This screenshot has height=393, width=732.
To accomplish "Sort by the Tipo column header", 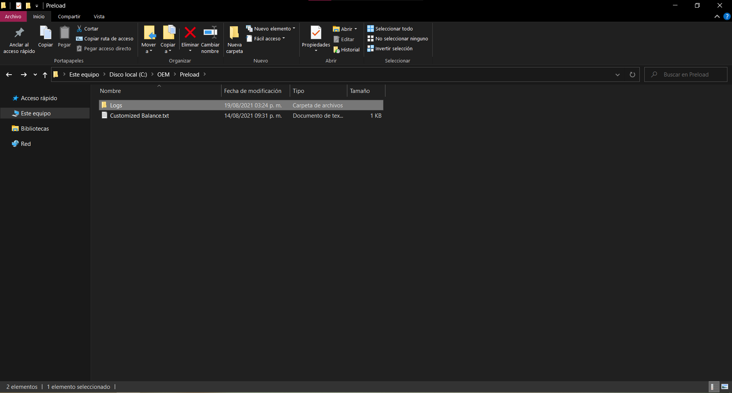I will tap(318, 91).
